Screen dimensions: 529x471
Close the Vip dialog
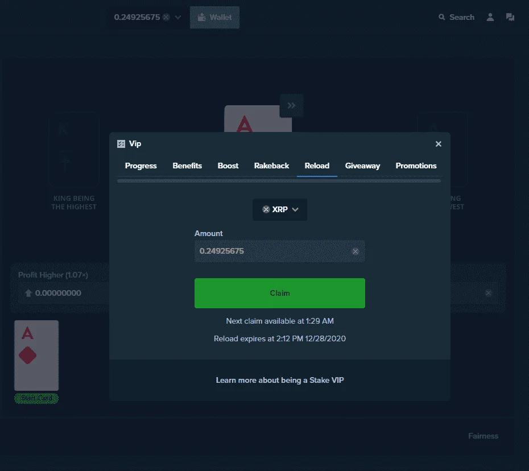coord(438,144)
